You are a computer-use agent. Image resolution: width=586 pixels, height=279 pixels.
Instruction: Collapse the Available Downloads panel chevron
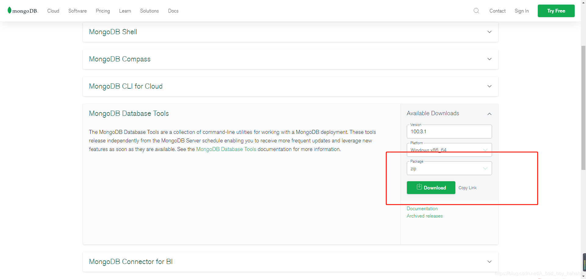(490, 114)
